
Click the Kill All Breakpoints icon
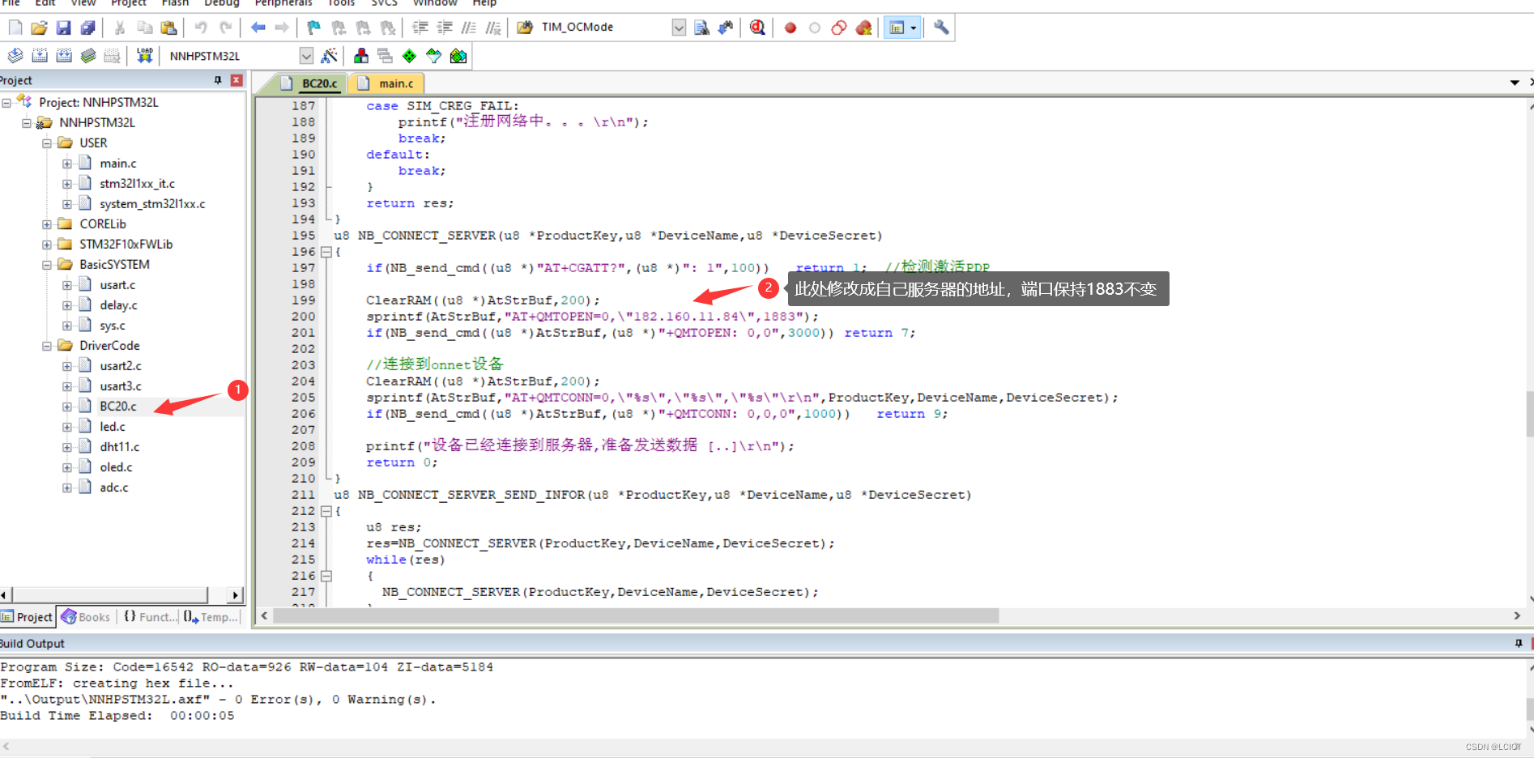tap(863, 28)
